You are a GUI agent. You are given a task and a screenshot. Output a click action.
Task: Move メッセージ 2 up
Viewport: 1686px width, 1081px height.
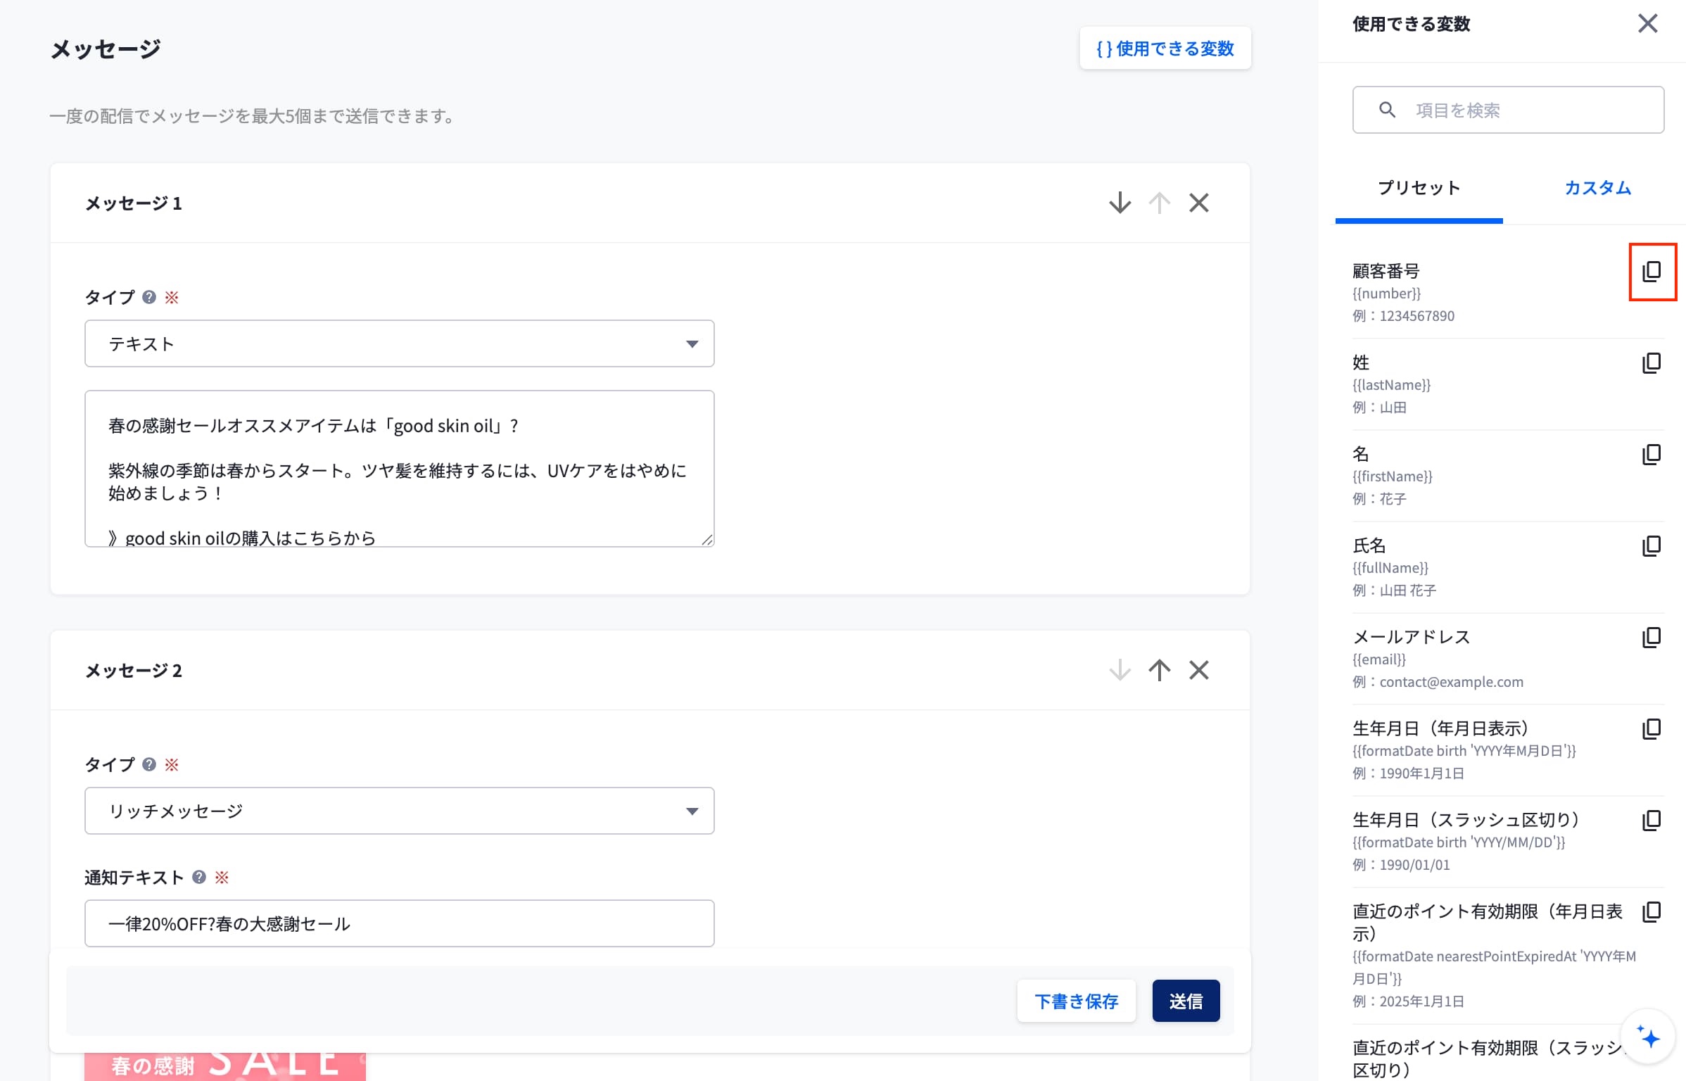(x=1159, y=671)
